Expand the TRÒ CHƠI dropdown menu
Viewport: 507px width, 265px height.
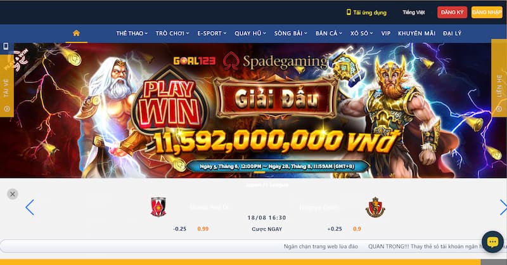point(172,34)
